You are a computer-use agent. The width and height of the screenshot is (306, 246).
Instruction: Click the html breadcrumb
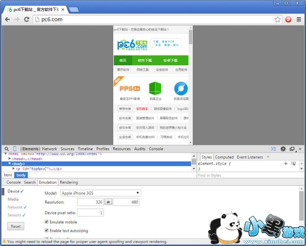[8, 175]
